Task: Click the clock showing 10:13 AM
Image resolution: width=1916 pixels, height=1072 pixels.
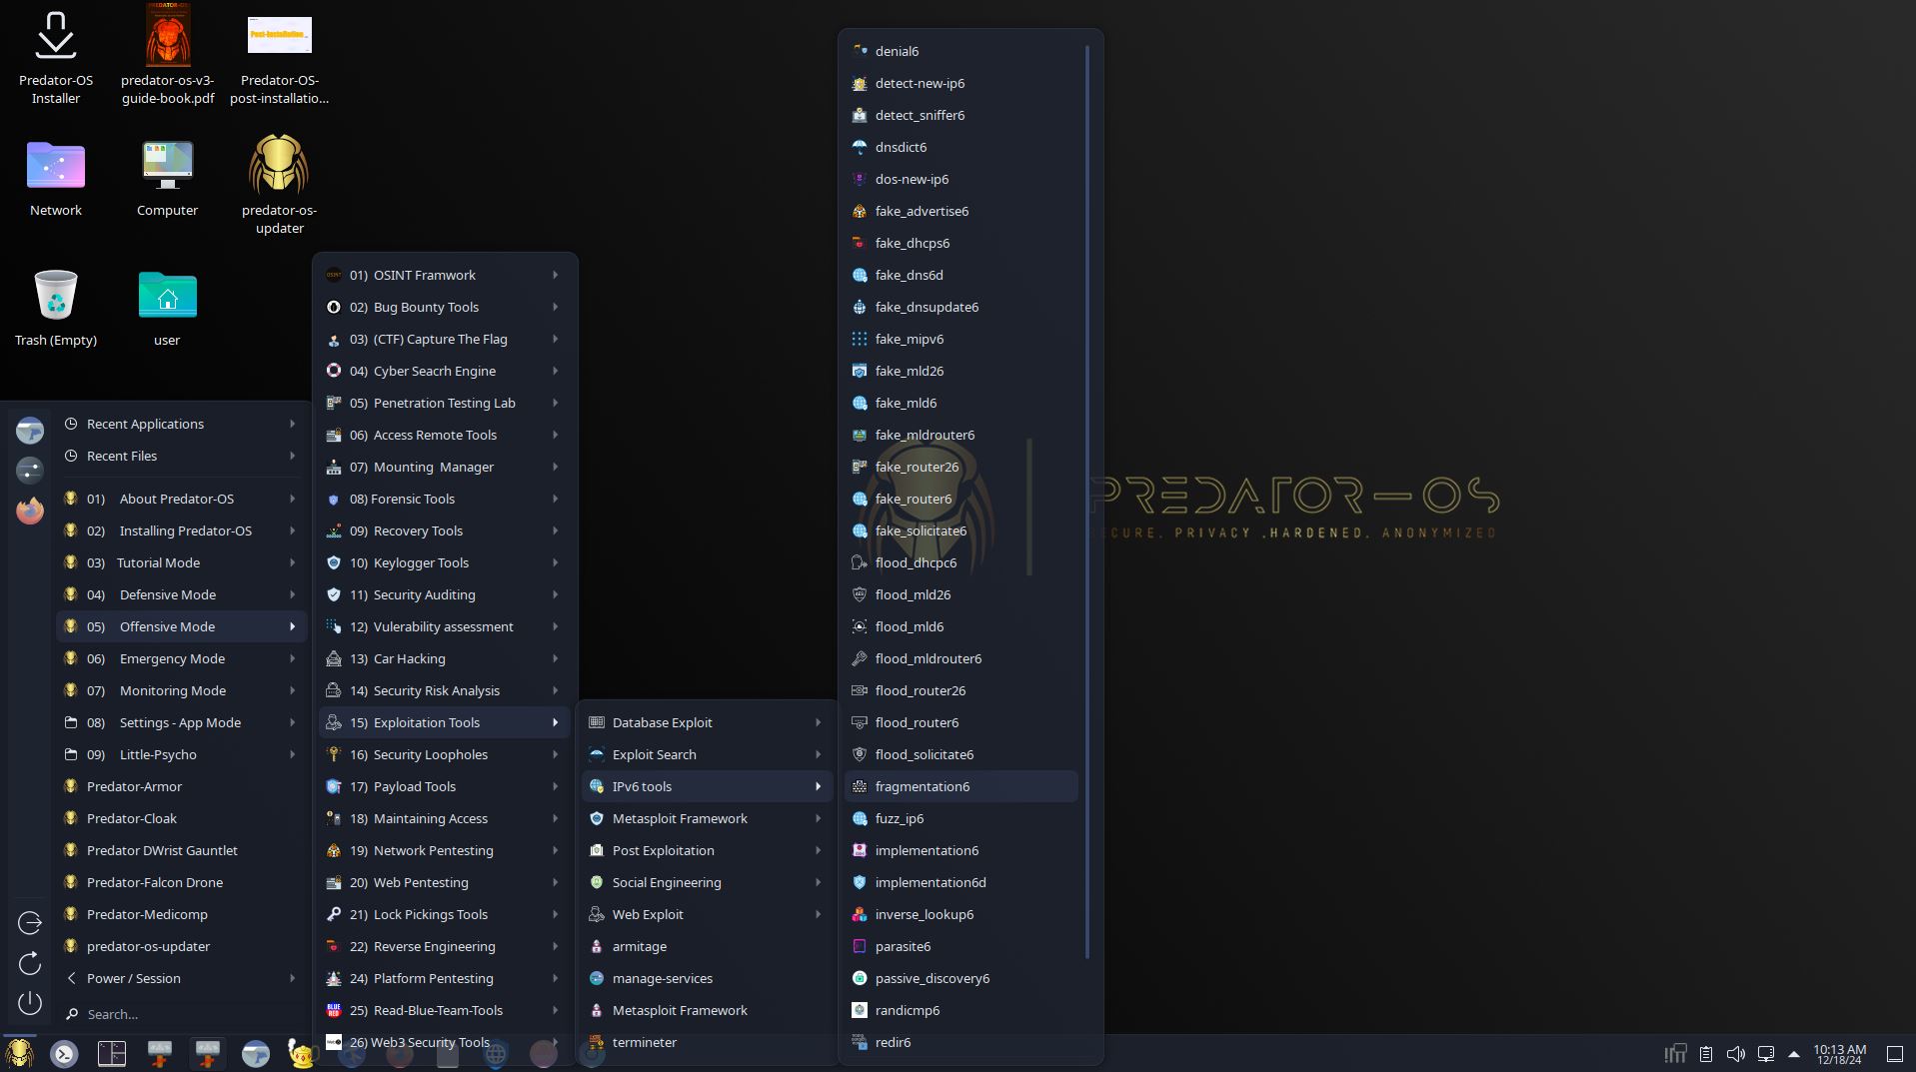Action: coord(1839,1054)
